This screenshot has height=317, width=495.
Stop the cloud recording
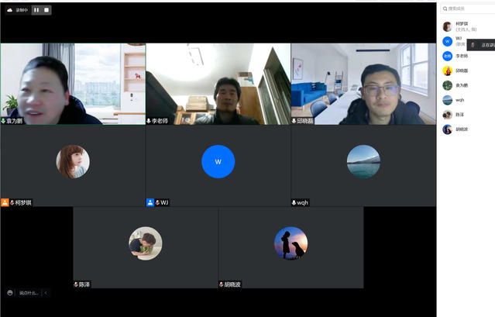click(x=46, y=10)
